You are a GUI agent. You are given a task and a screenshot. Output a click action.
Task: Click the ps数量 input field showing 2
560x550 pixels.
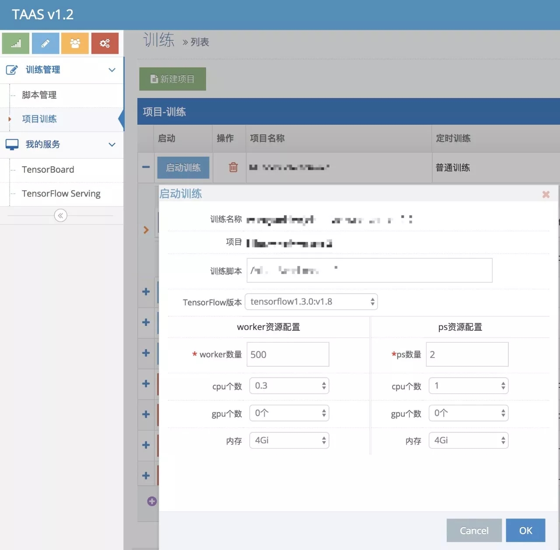pos(467,354)
